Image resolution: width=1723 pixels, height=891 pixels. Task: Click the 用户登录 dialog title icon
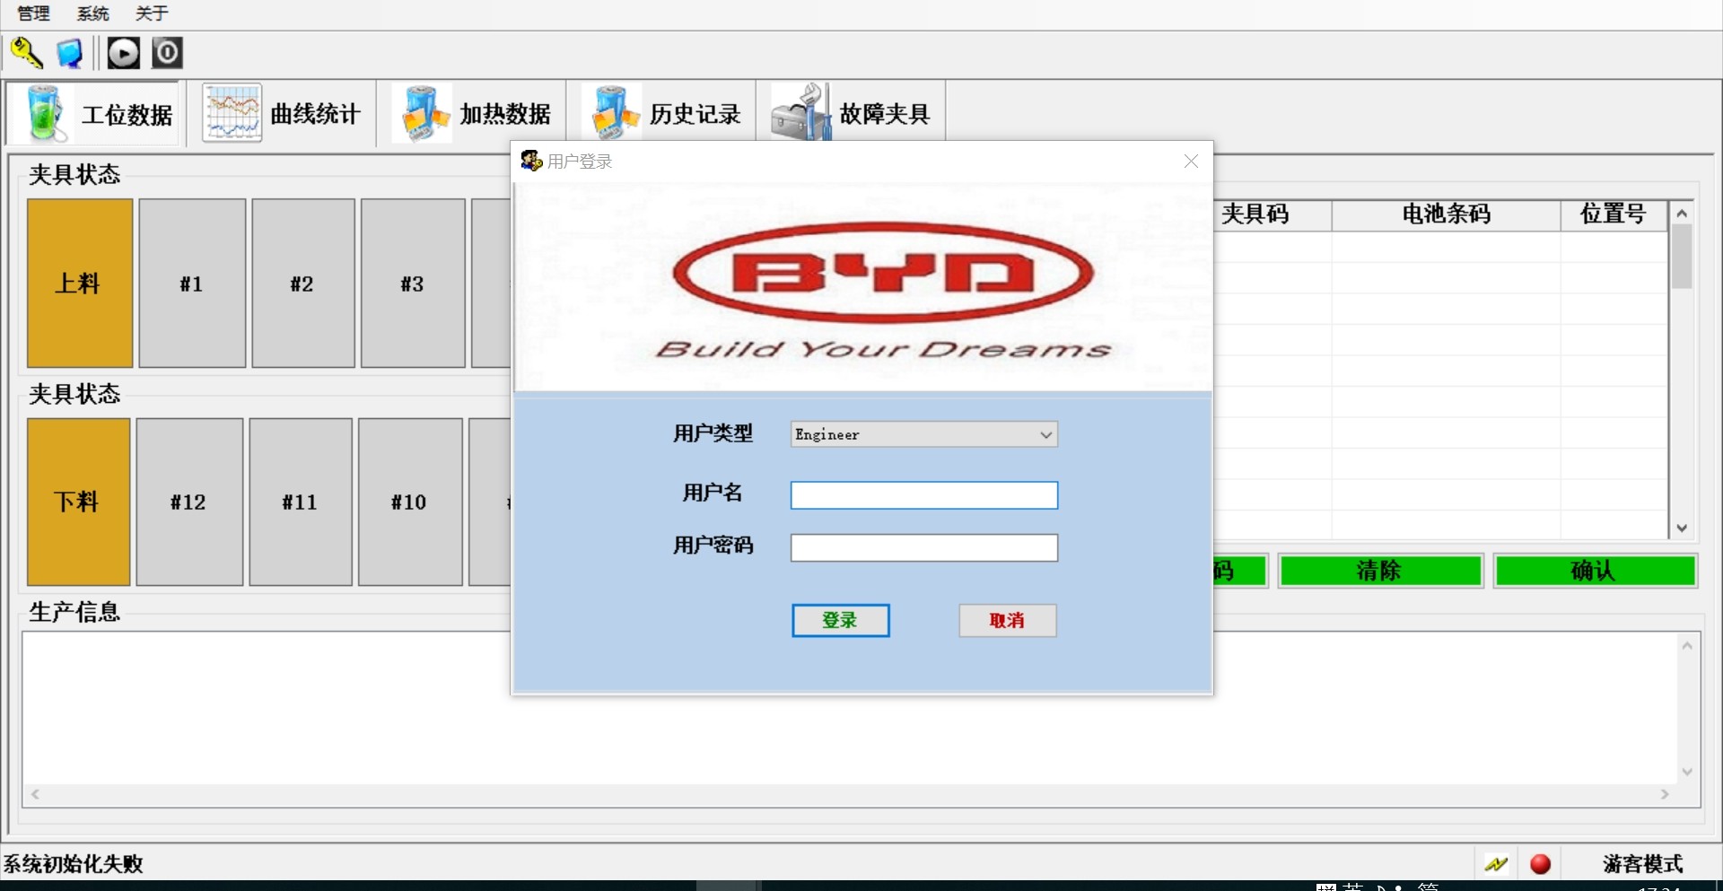tap(531, 162)
